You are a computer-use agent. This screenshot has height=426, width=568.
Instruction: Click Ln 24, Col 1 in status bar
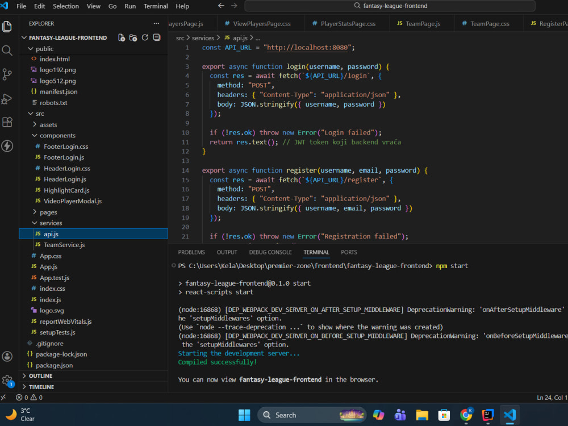[x=552, y=398]
